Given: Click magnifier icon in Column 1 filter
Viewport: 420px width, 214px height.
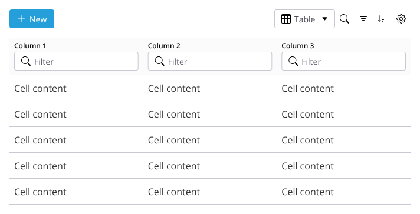Looking at the screenshot, I should coord(26,61).
